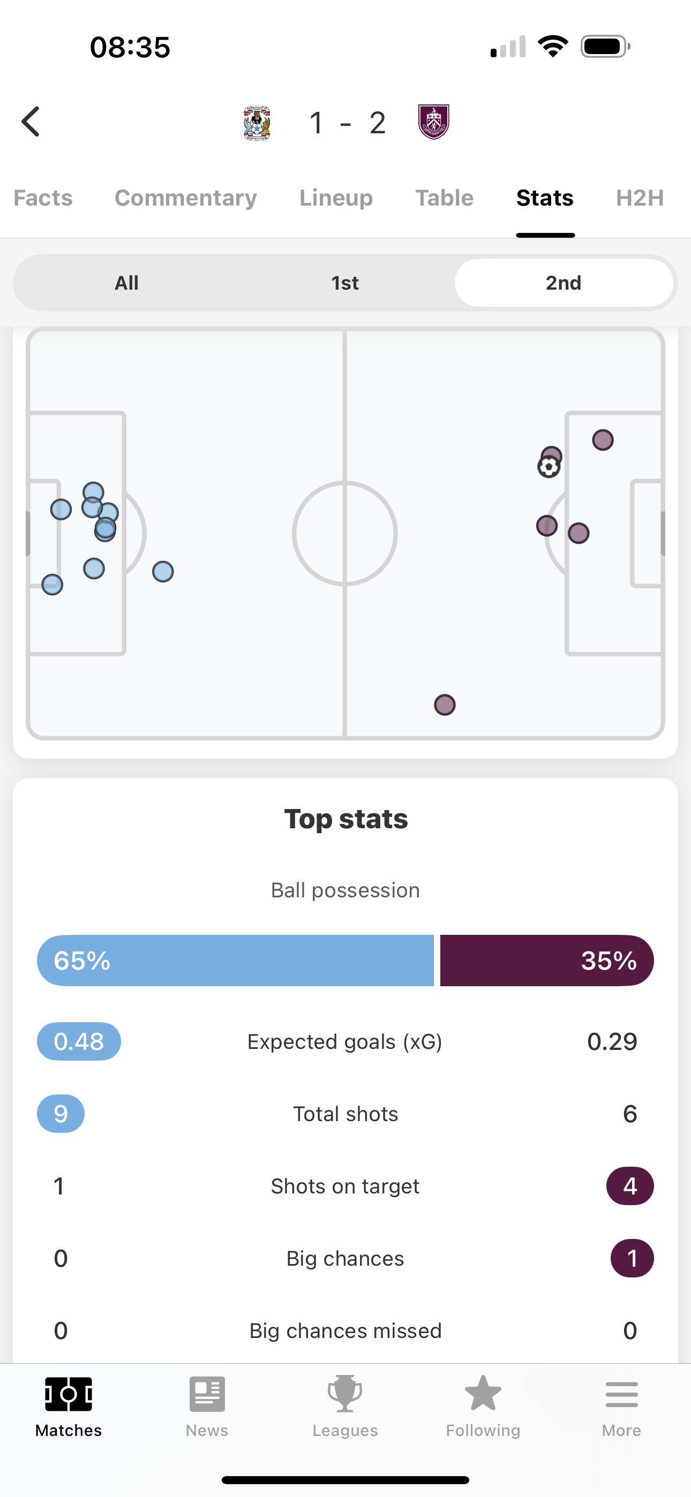Switch stats period to 1st half

tap(345, 283)
